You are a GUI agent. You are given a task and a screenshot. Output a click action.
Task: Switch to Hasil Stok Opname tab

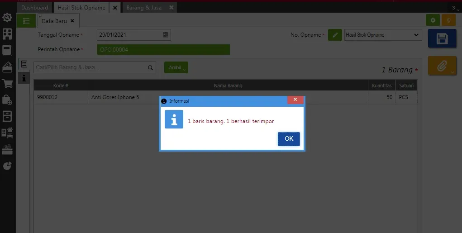[x=81, y=8]
